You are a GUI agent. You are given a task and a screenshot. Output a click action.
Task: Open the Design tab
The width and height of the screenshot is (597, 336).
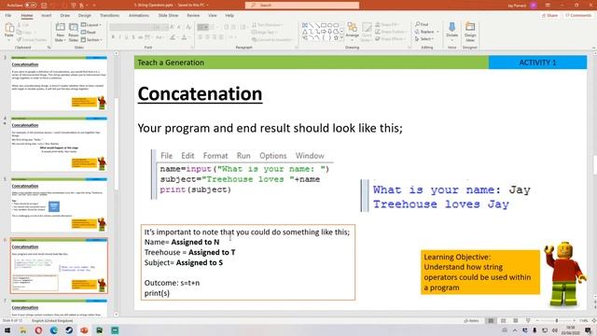click(x=85, y=15)
